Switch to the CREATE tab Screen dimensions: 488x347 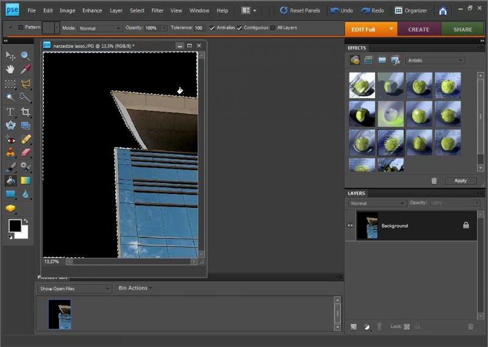pos(418,29)
